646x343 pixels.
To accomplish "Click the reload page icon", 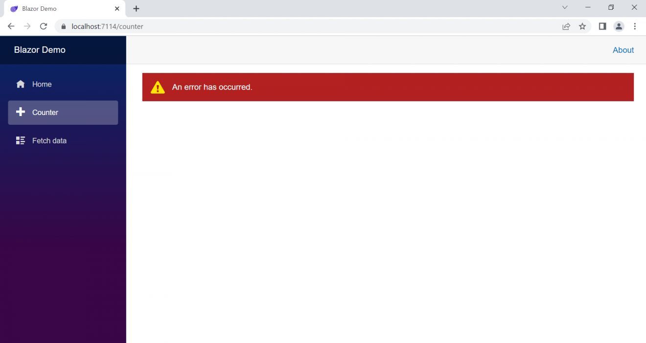I will pyautogui.click(x=43, y=26).
